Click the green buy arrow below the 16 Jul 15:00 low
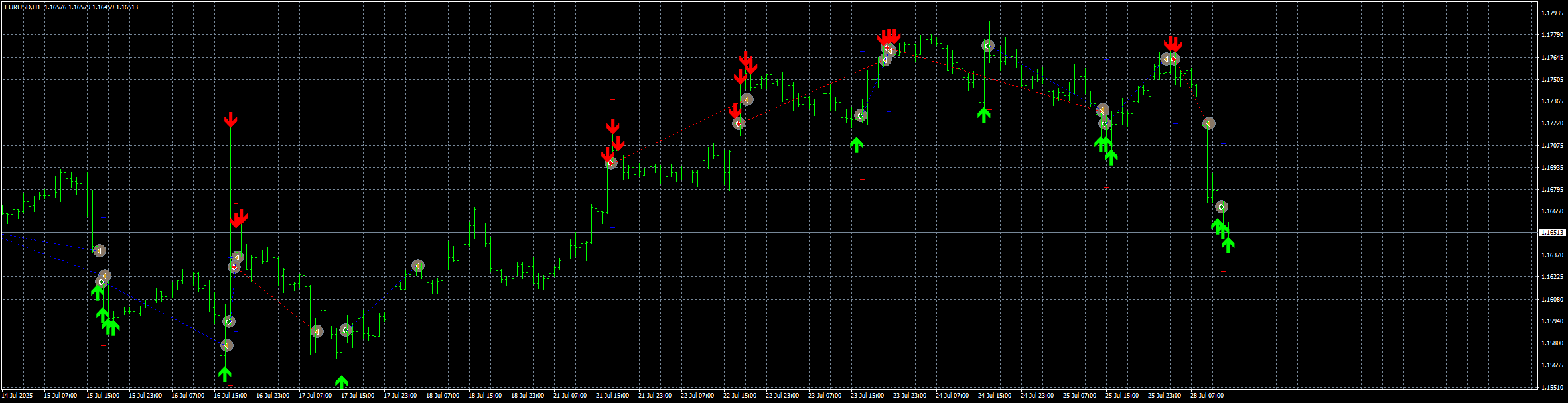Image resolution: width=1568 pixels, height=403 pixels. coord(225,374)
